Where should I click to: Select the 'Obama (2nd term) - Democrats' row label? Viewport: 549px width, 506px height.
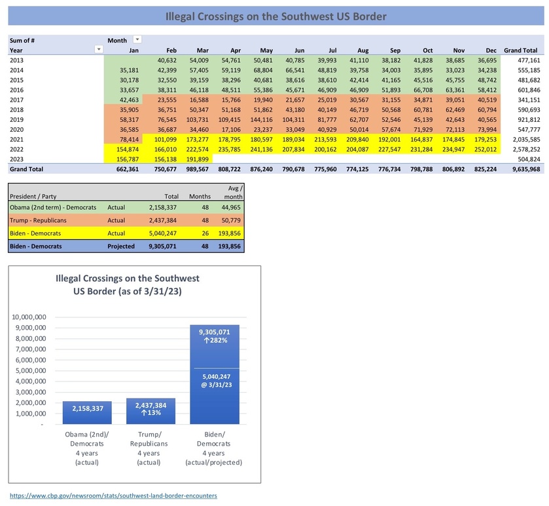tap(53, 207)
